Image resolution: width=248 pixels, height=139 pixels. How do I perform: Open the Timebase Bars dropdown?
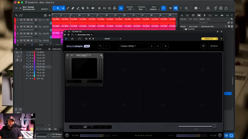(142, 9)
